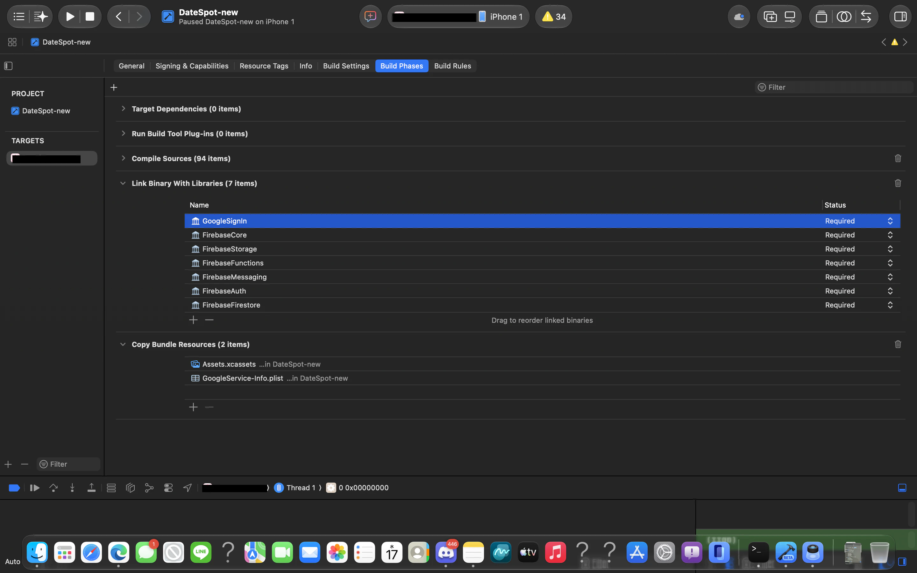Screen dimensions: 917x573
Task: Select the FirebaseFirestore library row
Action: tap(542, 305)
